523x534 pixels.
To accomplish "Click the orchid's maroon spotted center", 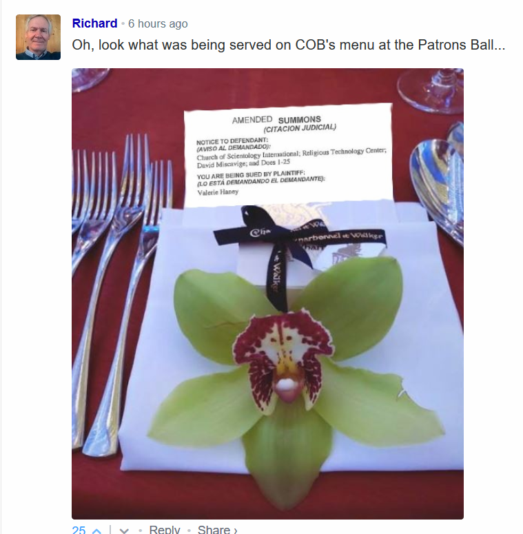I will 283,356.
